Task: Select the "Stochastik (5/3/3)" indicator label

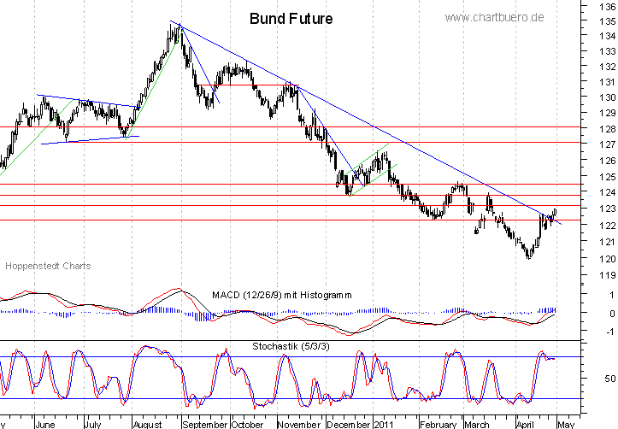Action: coord(291,346)
